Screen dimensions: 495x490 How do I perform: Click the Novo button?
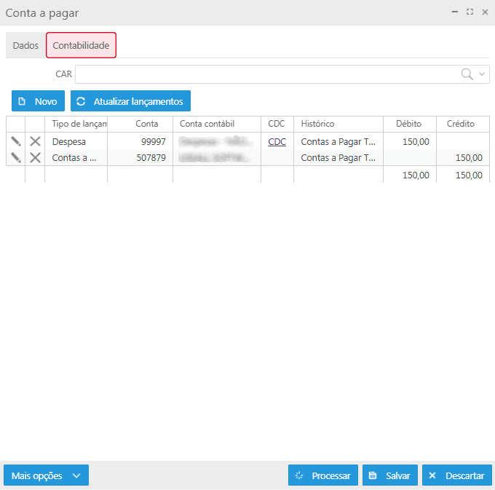pos(38,101)
